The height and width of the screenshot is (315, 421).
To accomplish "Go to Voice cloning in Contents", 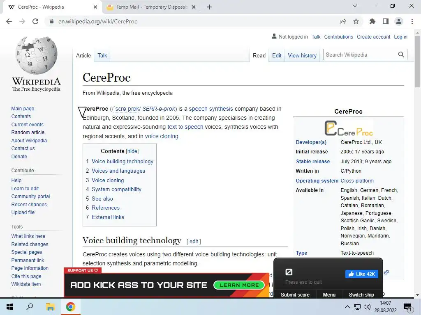I will (108, 180).
